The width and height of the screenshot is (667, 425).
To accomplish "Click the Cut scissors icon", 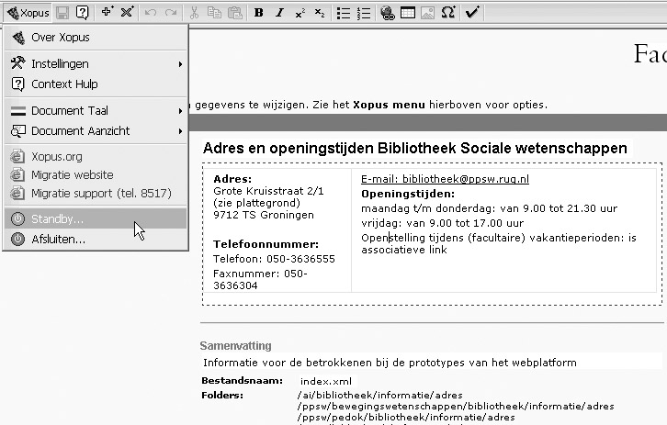I will (x=194, y=13).
